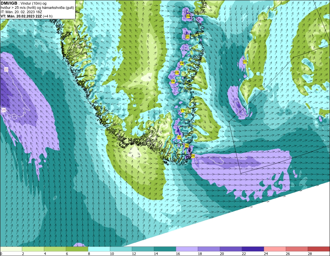
Task: Click the color-scale tick label 24
Action: [266, 254]
